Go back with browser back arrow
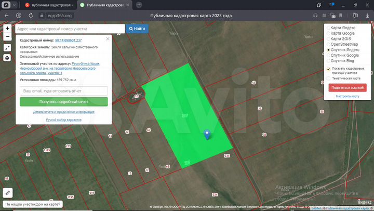 (x=6, y=16)
